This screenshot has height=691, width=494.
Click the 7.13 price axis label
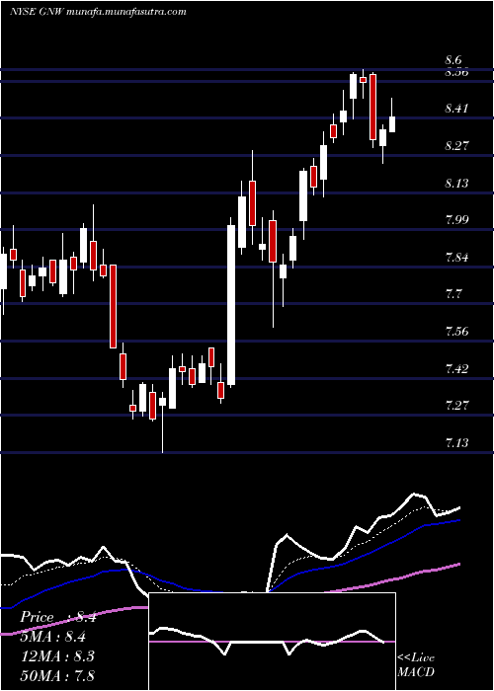click(x=456, y=443)
